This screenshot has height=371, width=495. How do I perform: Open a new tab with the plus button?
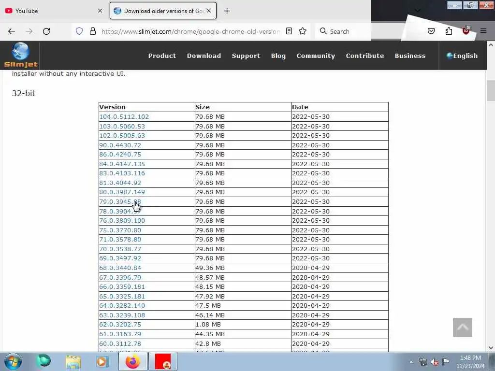227,11
